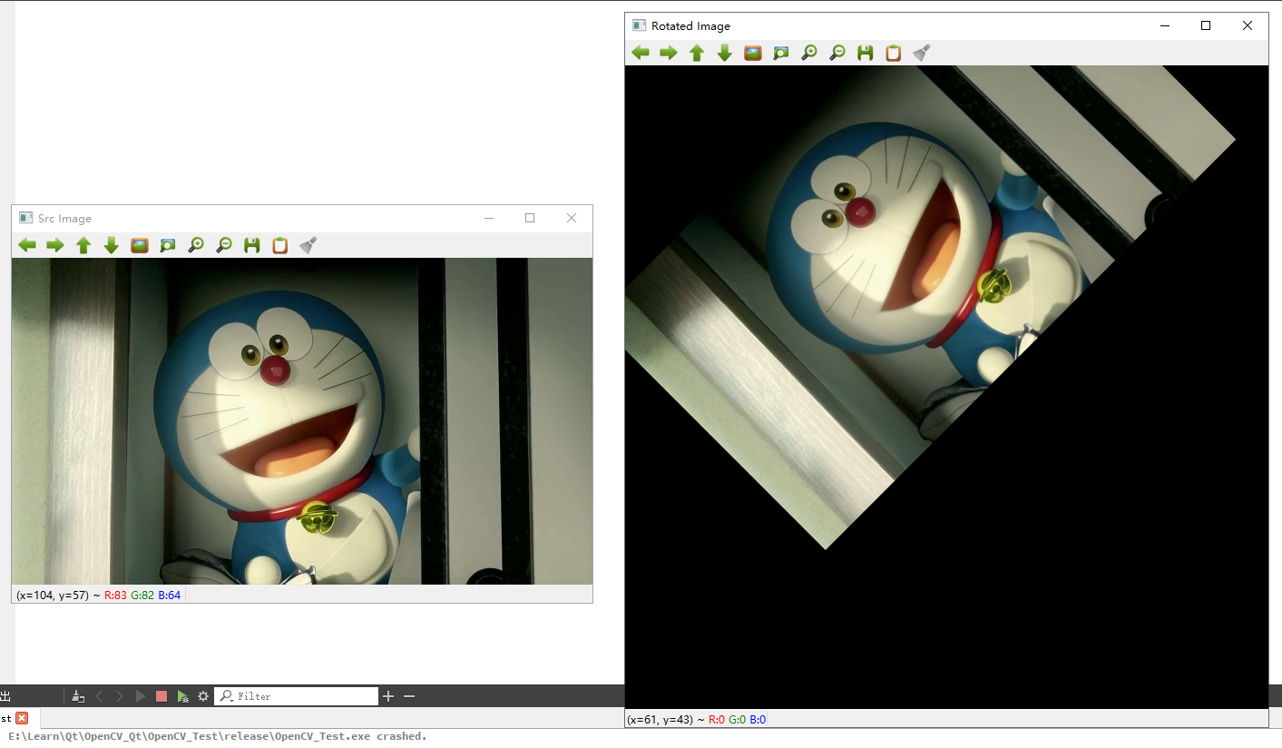This screenshot has width=1282, height=748.
Task: Open display properties in Rotated Image window
Action: point(922,53)
